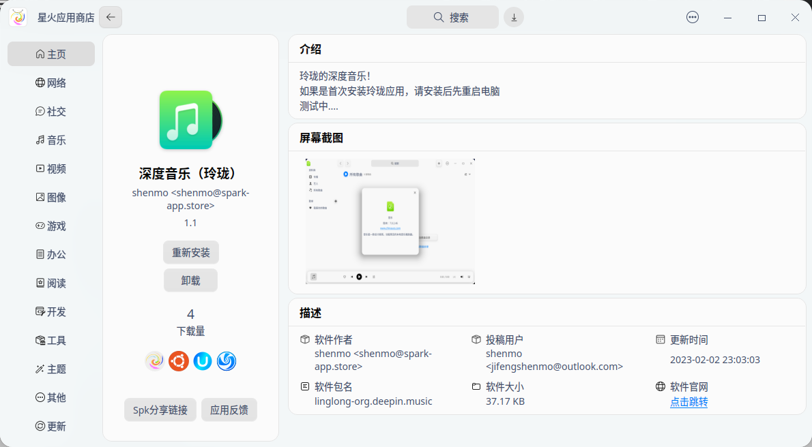The height and width of the screenshot is (447, 812).
Task: Click the Deepin Music app icon
Action: click(190, 120)
